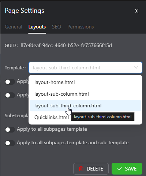This screenshot has height=176, width=146.
Task: Click the red trash icon on Delete
Action: point(81,169)
